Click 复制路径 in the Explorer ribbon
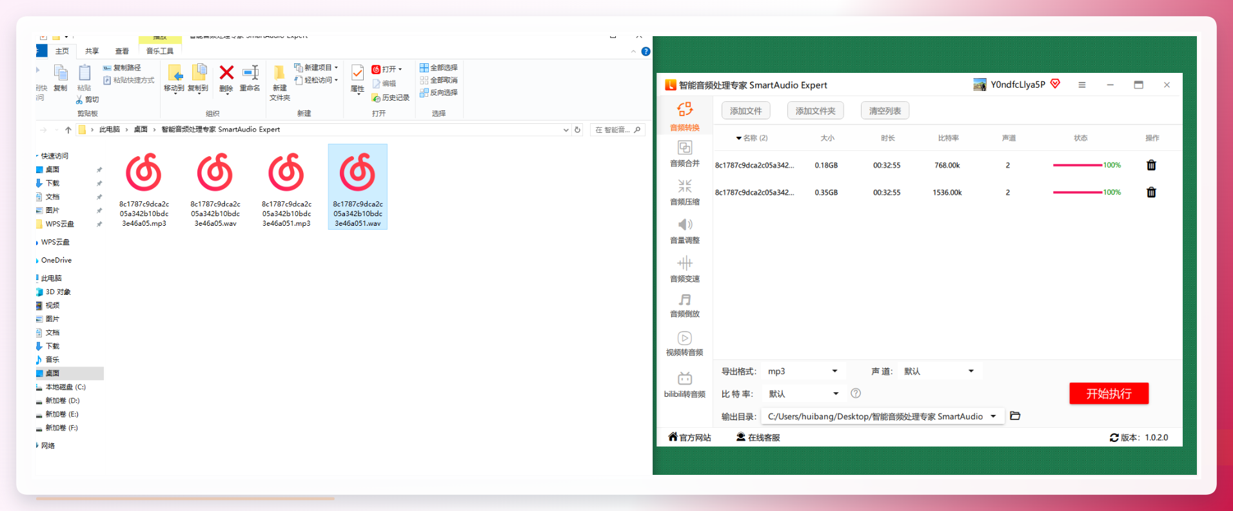 tap(122, 68)
